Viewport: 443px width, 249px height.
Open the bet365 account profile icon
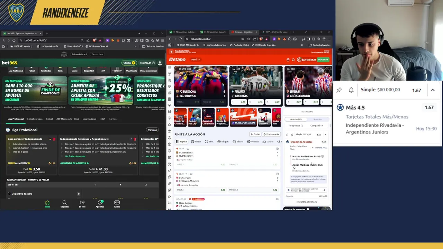pyautogui.click(x=160, y=63)
